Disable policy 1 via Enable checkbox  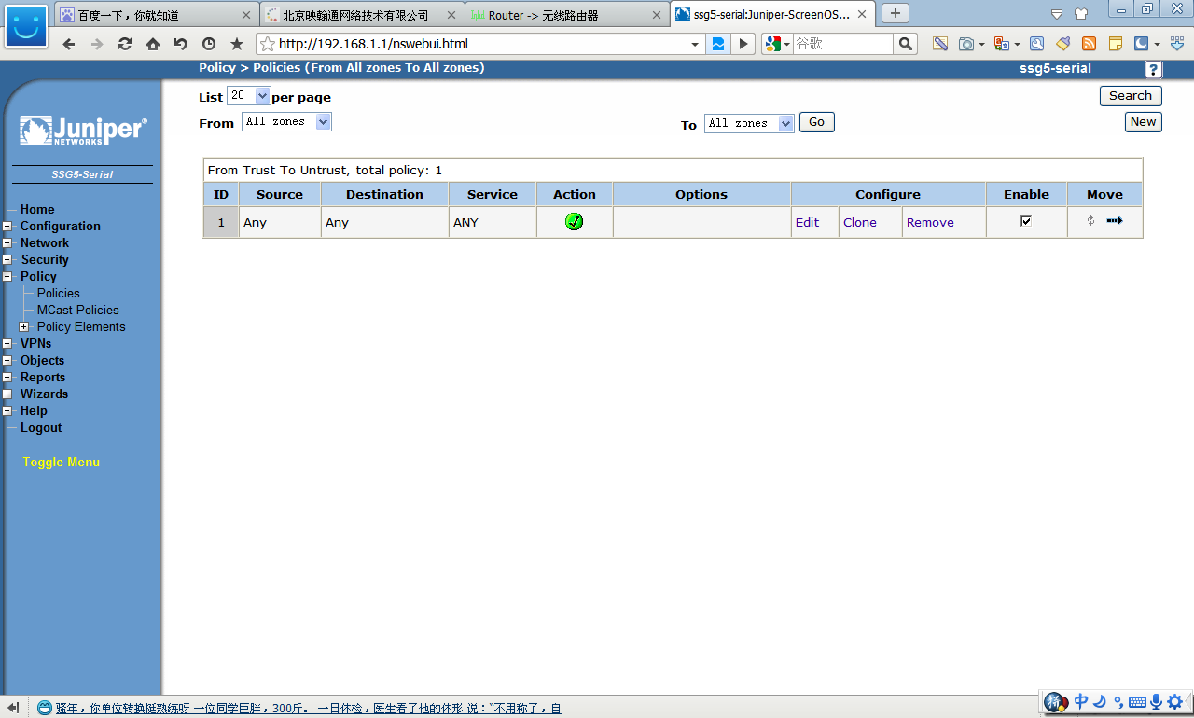(x=1026, y=221)
